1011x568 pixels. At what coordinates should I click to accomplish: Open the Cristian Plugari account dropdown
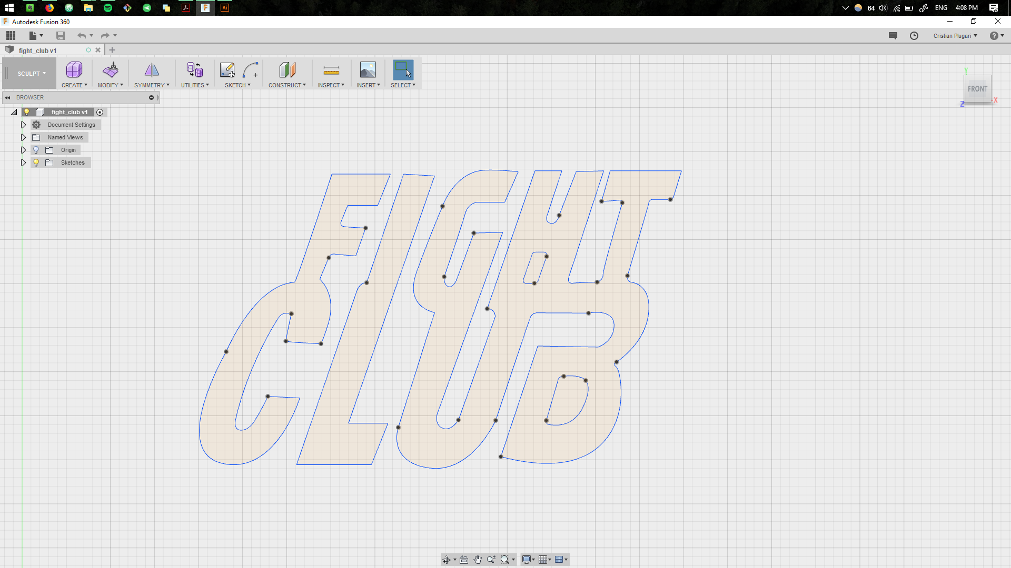[955, 36]
